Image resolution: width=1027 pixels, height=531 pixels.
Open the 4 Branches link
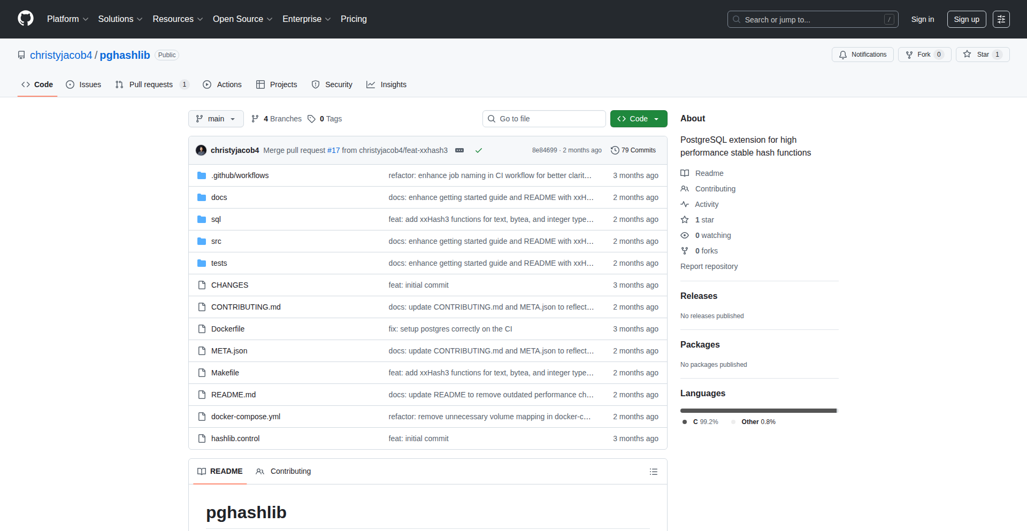click(x=277, y=119)
